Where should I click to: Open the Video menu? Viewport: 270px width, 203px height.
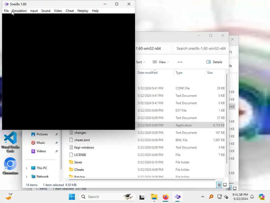pos(58,11)
